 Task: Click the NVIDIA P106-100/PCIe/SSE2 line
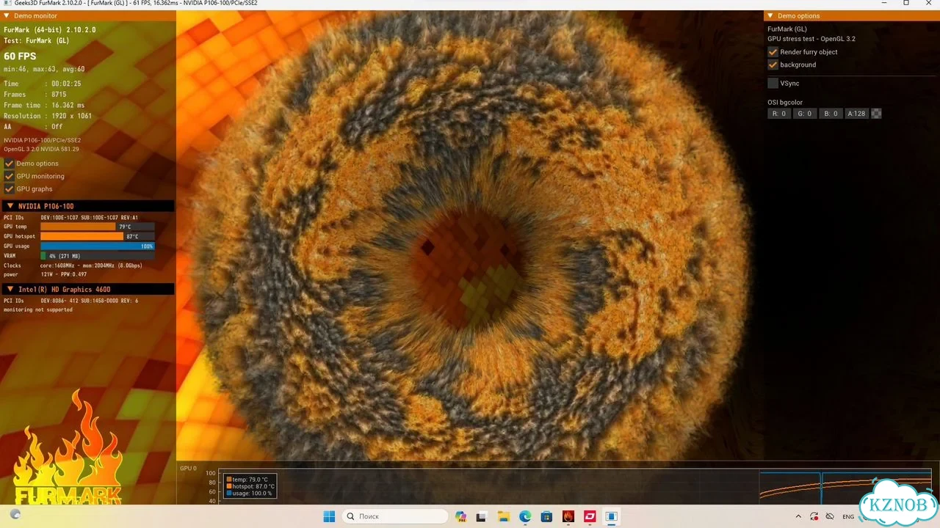tap(43, 140)
